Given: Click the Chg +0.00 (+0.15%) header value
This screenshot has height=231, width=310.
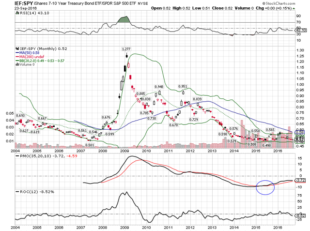Looking at the screenshot, I should (274, 8).
